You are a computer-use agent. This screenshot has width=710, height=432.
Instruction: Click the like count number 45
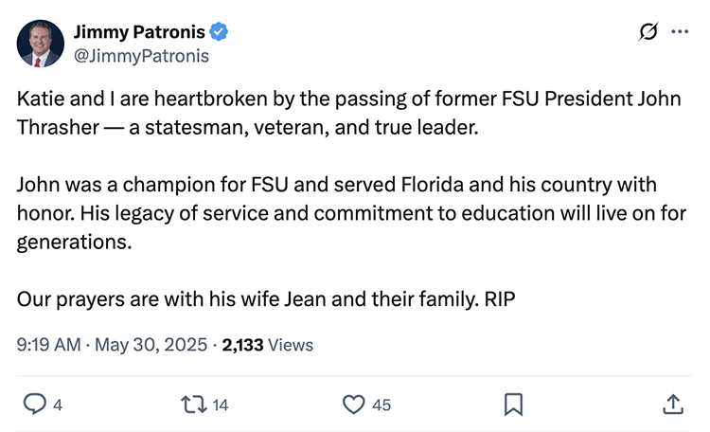point(382,405)
